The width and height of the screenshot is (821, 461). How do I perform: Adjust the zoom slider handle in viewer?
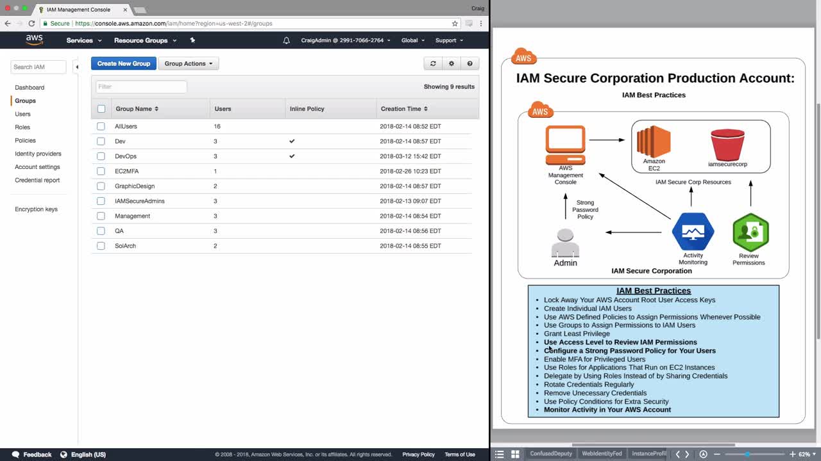[x=747, y=455]
